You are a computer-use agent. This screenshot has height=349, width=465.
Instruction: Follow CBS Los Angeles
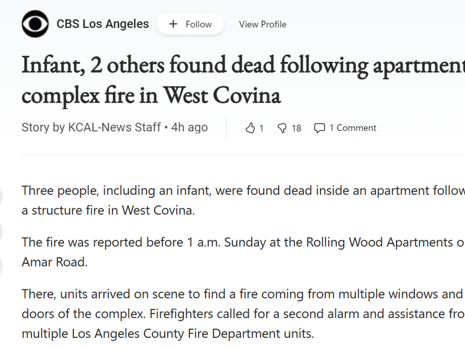(x=190, y=24)
